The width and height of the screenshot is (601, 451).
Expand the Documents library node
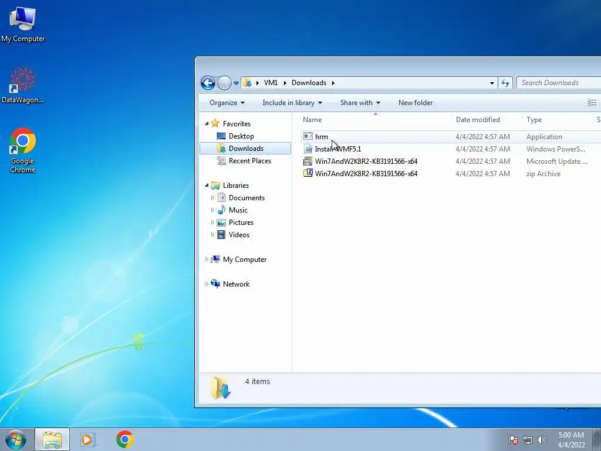[x=212, y=198]
